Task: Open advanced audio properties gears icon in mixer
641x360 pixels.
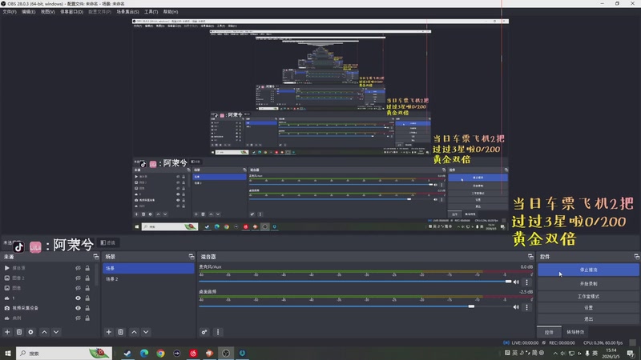Action: [x=204, y=332]
